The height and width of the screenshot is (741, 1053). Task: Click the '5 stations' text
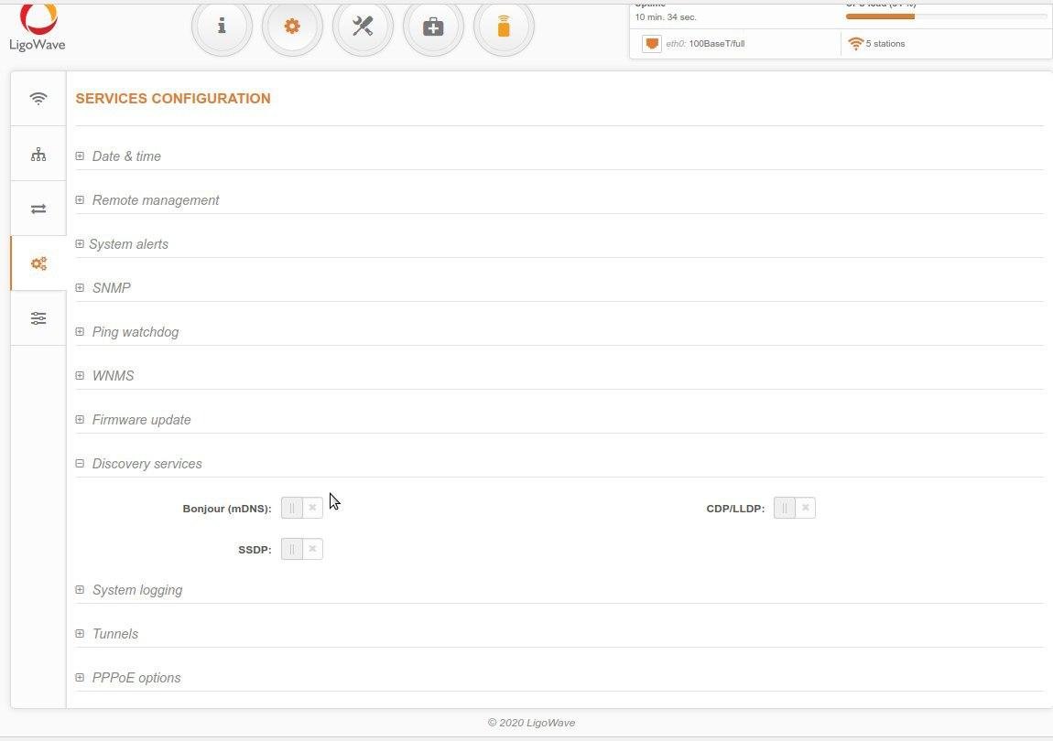pos(885,44)
